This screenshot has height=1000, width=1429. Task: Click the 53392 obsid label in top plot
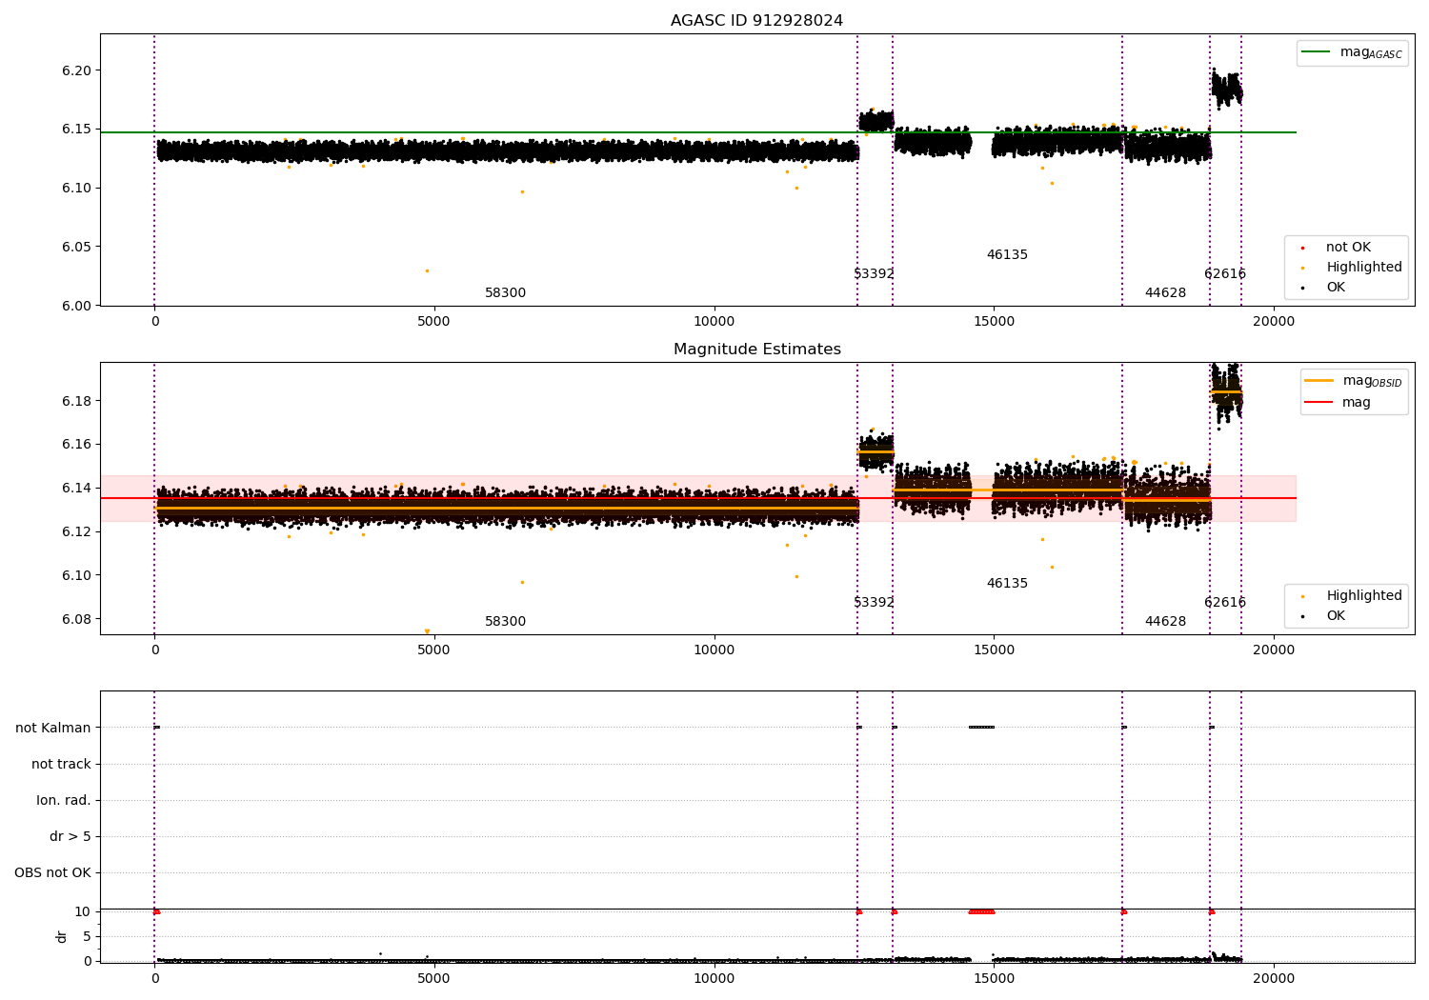pos(874,274)
